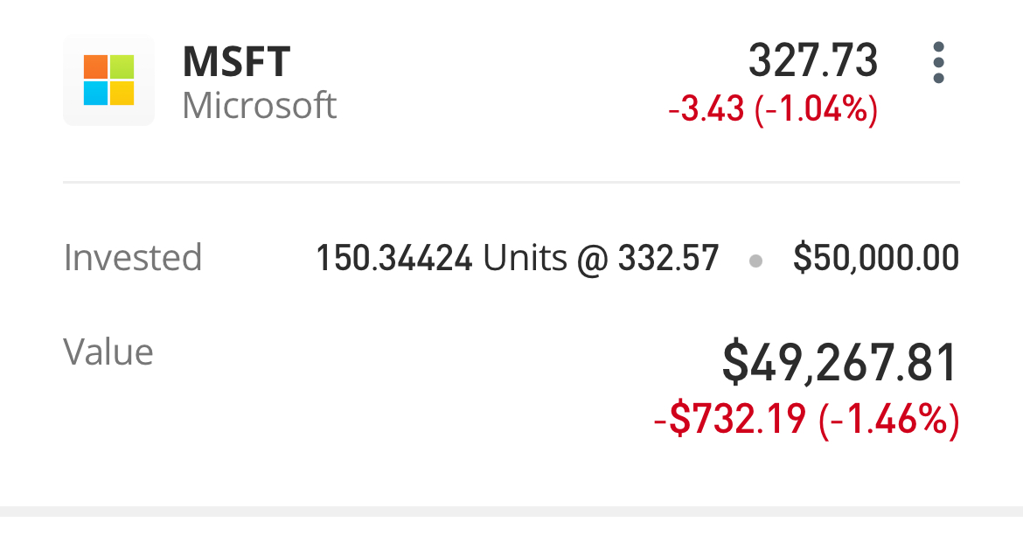Open the three-dot options menu
The image size is (1023, 543).
point(938,63)
